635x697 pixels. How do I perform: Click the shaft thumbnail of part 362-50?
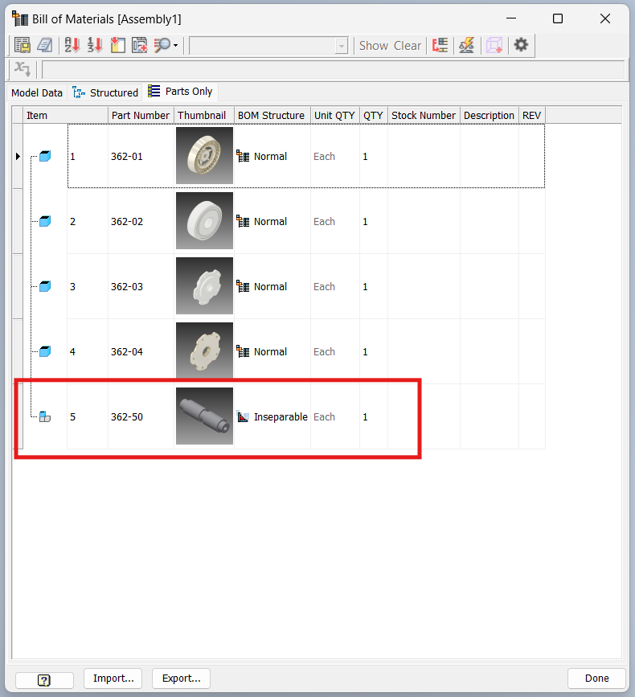tap(204, 416)
